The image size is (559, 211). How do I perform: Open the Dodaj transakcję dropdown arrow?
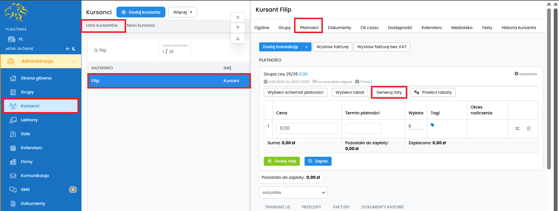307,47
